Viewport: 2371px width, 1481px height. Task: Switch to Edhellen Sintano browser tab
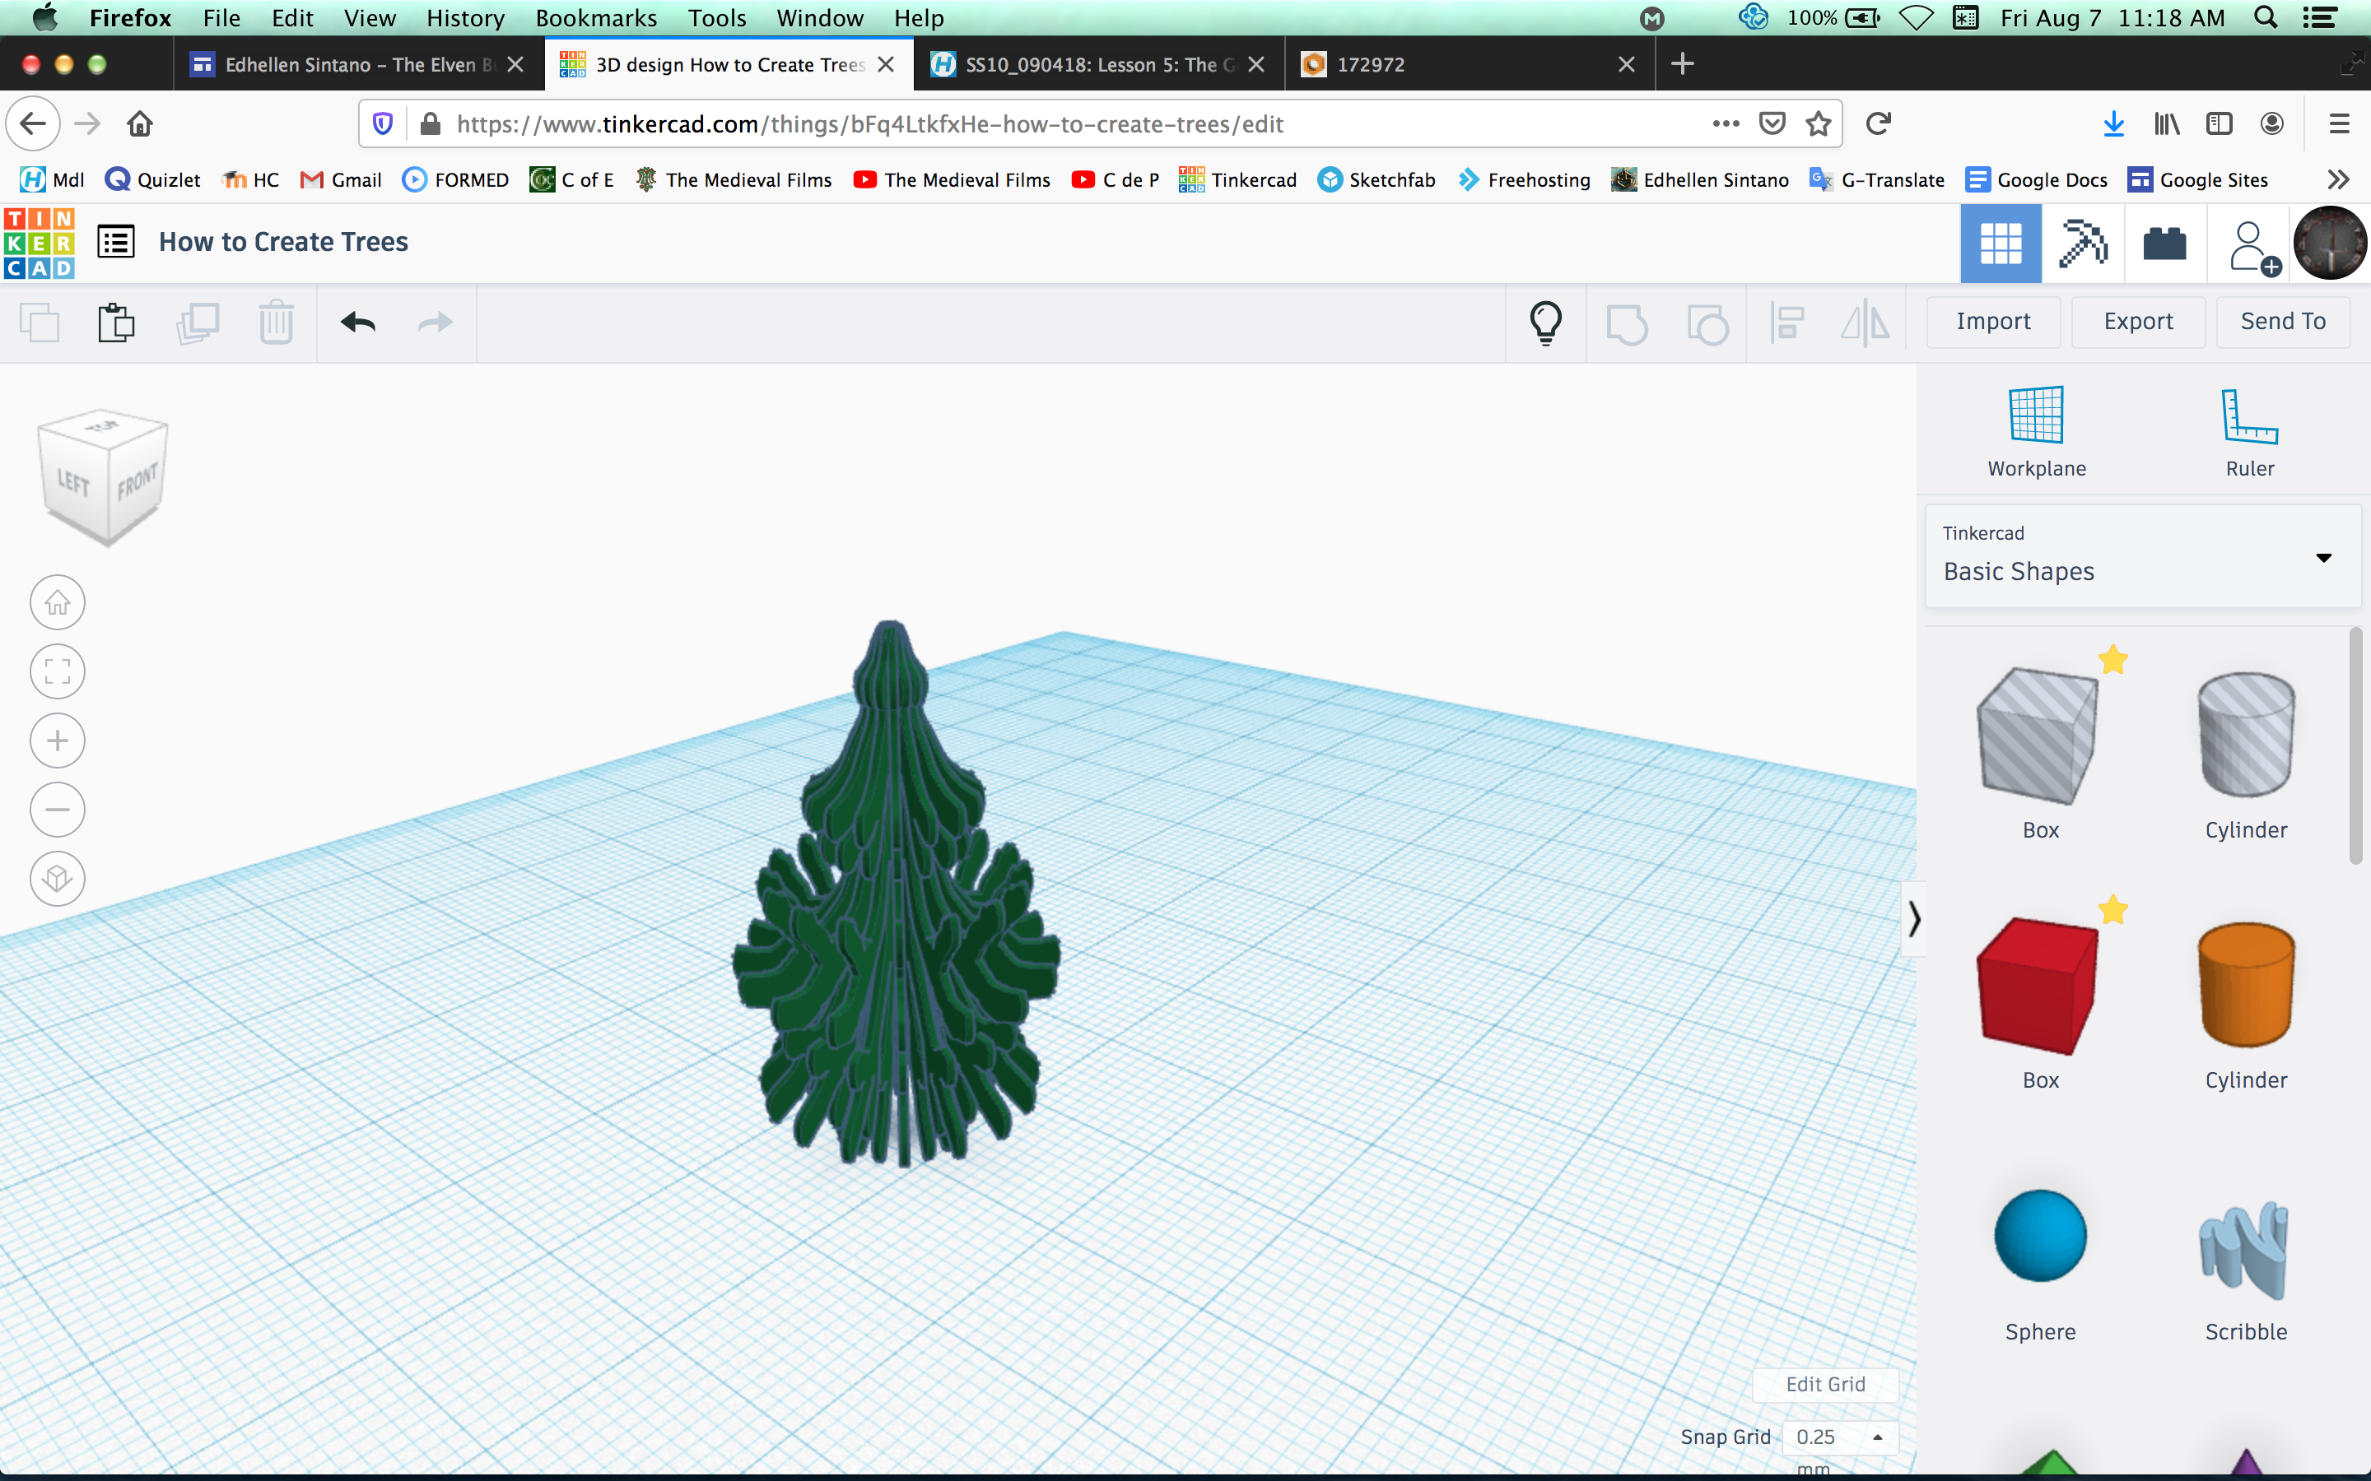359,65
